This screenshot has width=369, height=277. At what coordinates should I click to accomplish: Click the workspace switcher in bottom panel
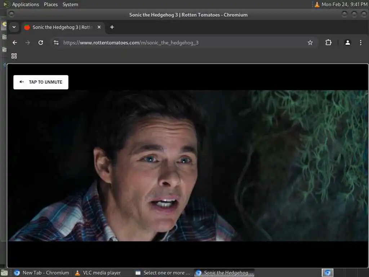[x=327, y=273]
